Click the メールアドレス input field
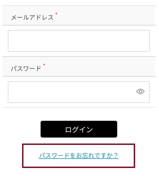The width and height of the screenshot is (159, 176). (79, 41)
